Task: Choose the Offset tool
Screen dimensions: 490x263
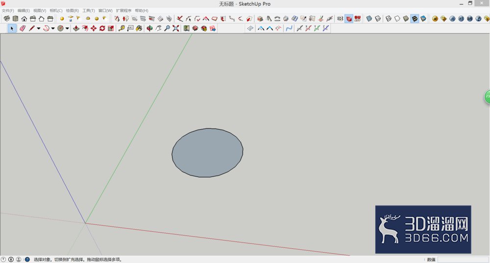Action: pos(85,28)
